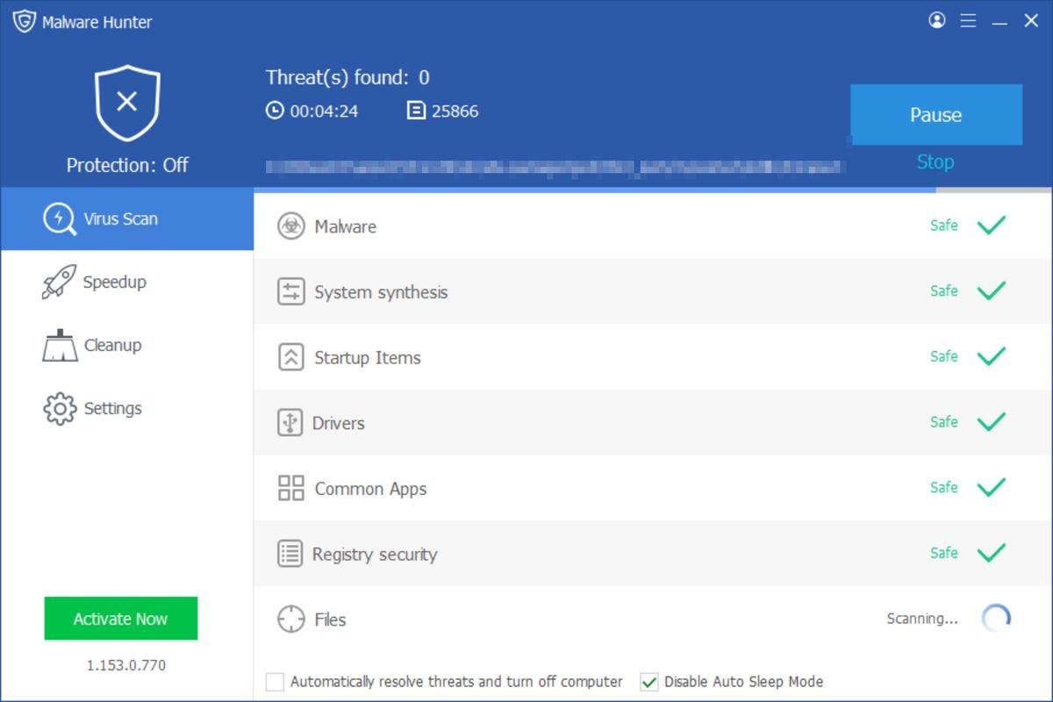1053x702 pixels.
Task: Click the Common Apps grid icon
Action: 291,488
